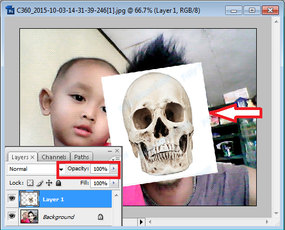Toggle lock position move icon
The height and width of the screenshot is (230, 285).
[49, 183]
